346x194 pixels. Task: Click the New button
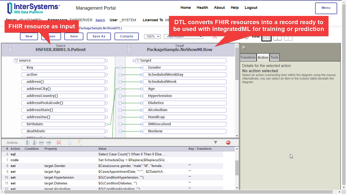click(29, 36)
